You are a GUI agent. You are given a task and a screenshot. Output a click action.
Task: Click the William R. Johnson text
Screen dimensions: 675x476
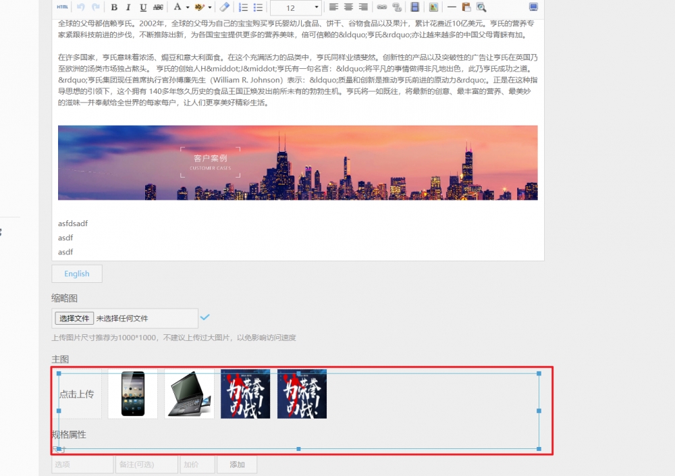[x=246, y=80]
